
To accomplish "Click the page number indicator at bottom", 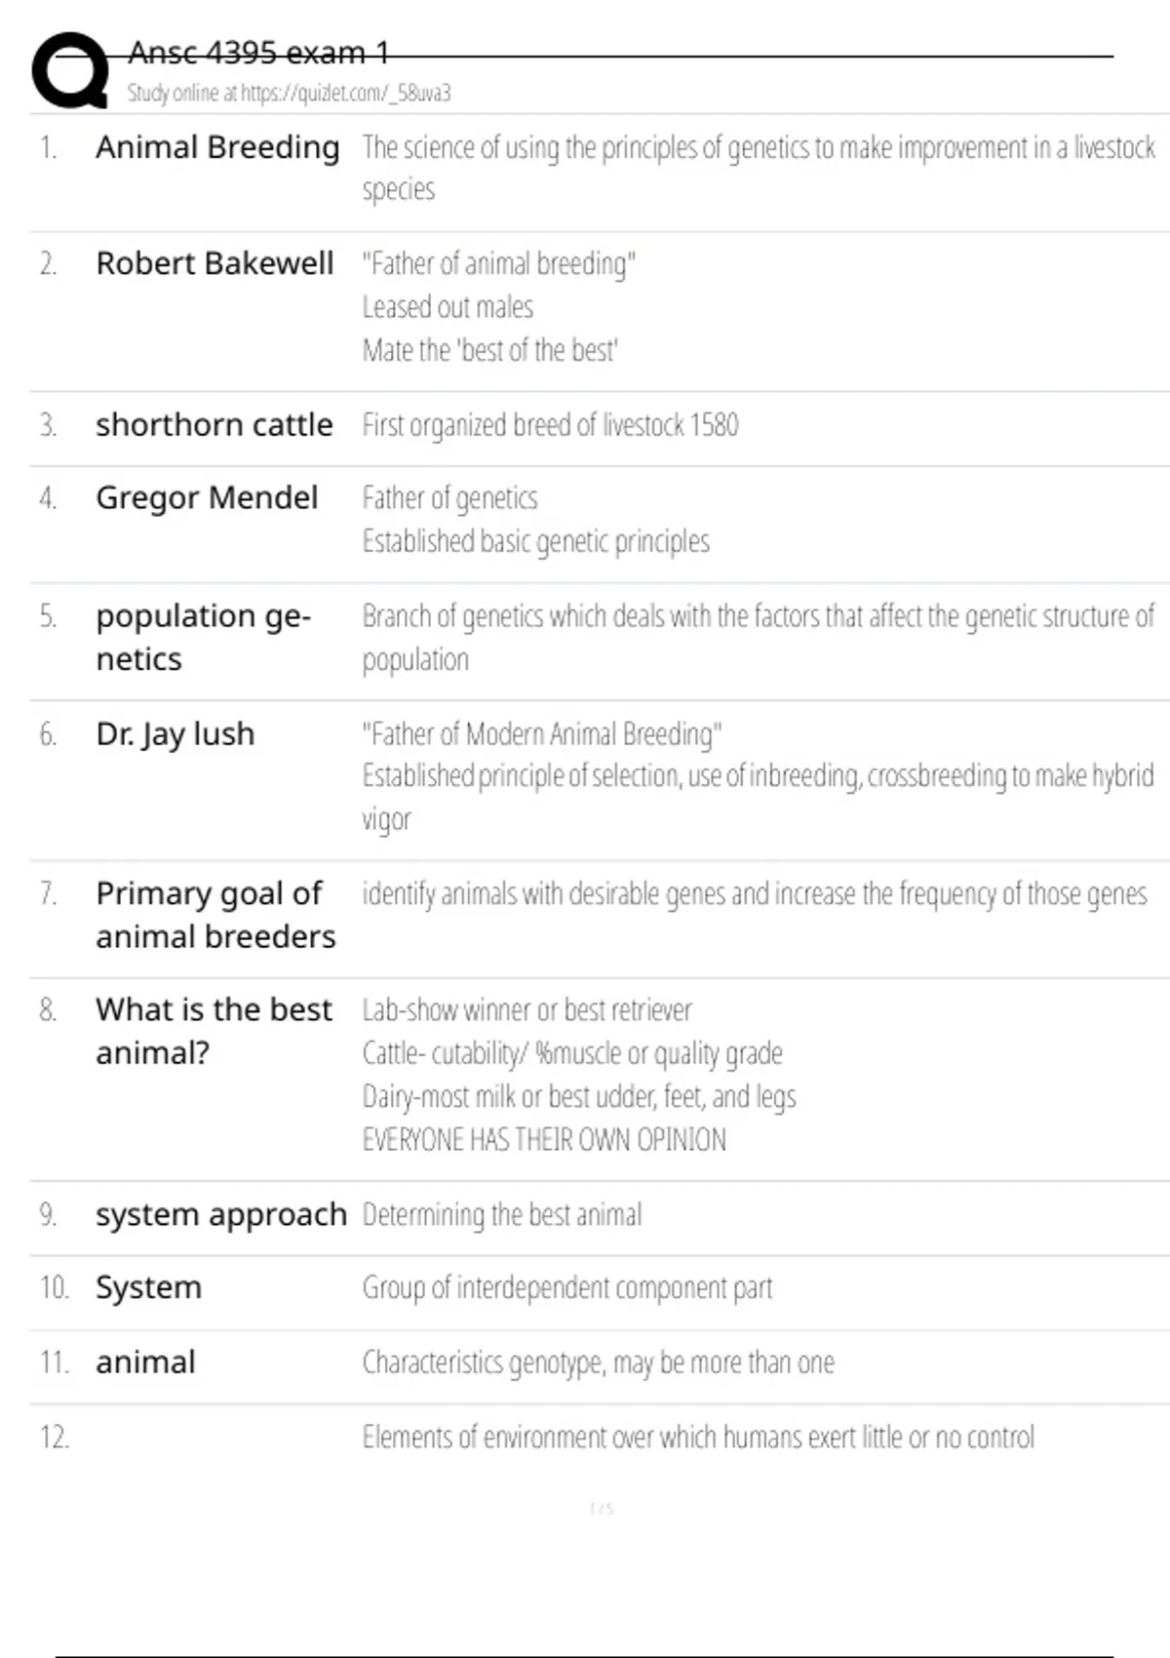I will pos(602,1509).
